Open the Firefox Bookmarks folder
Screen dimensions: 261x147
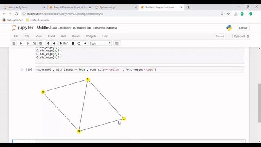[x=38, y=20]
